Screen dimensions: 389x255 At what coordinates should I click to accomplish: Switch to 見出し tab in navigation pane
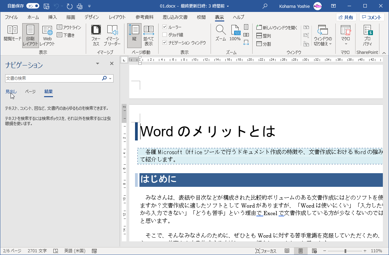tap(11, 92)
